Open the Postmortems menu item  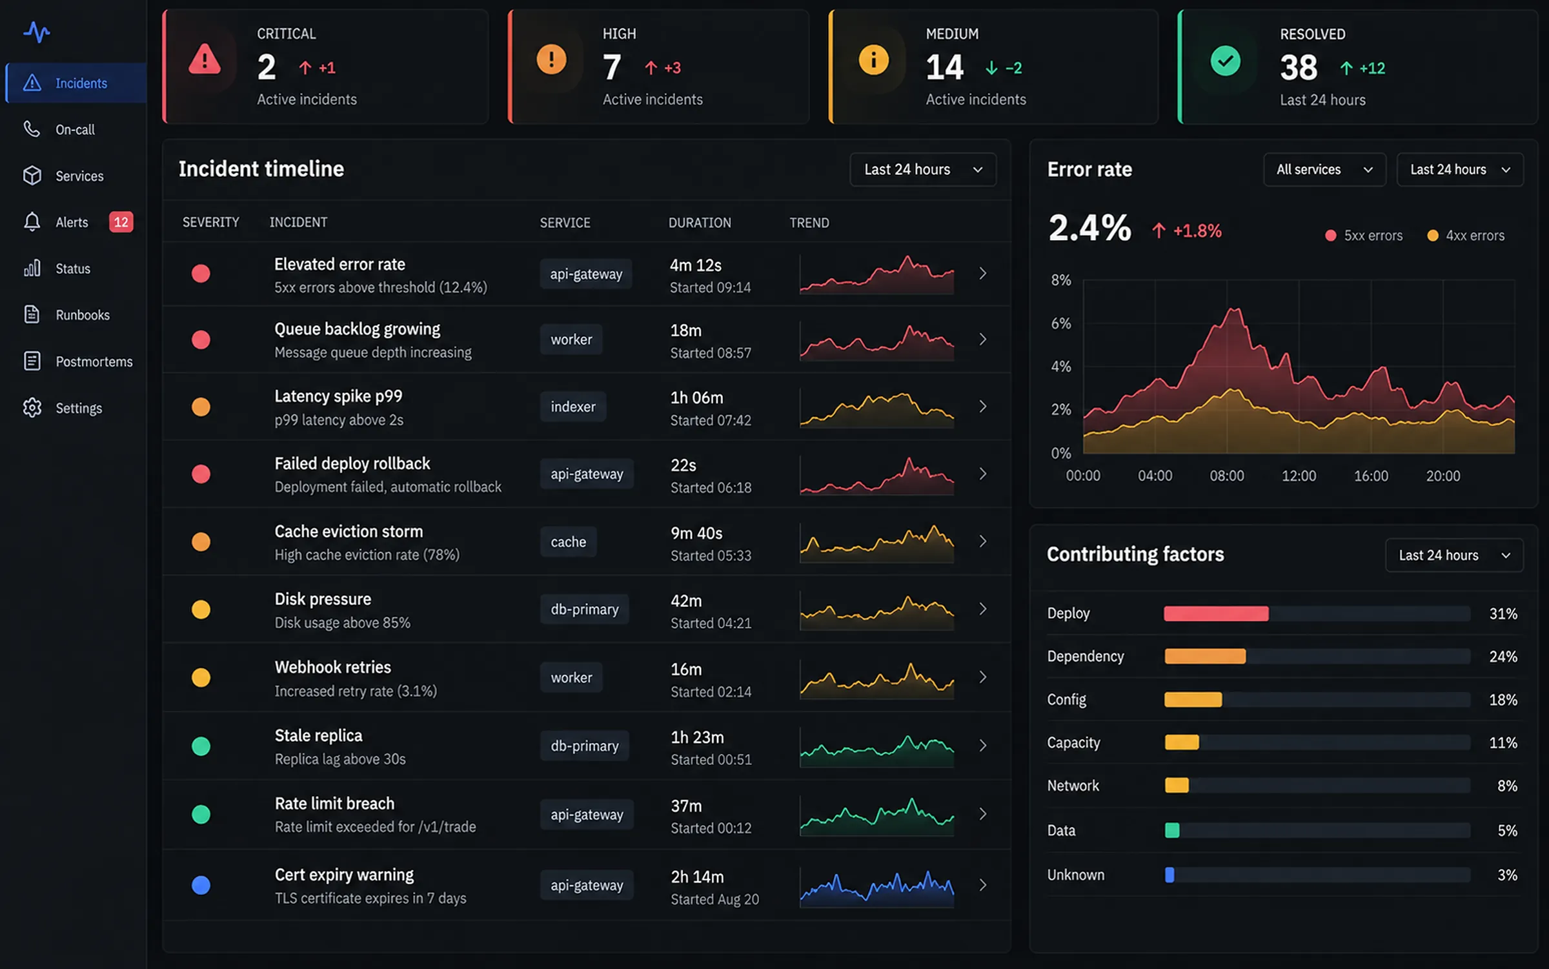click(75, 361)
